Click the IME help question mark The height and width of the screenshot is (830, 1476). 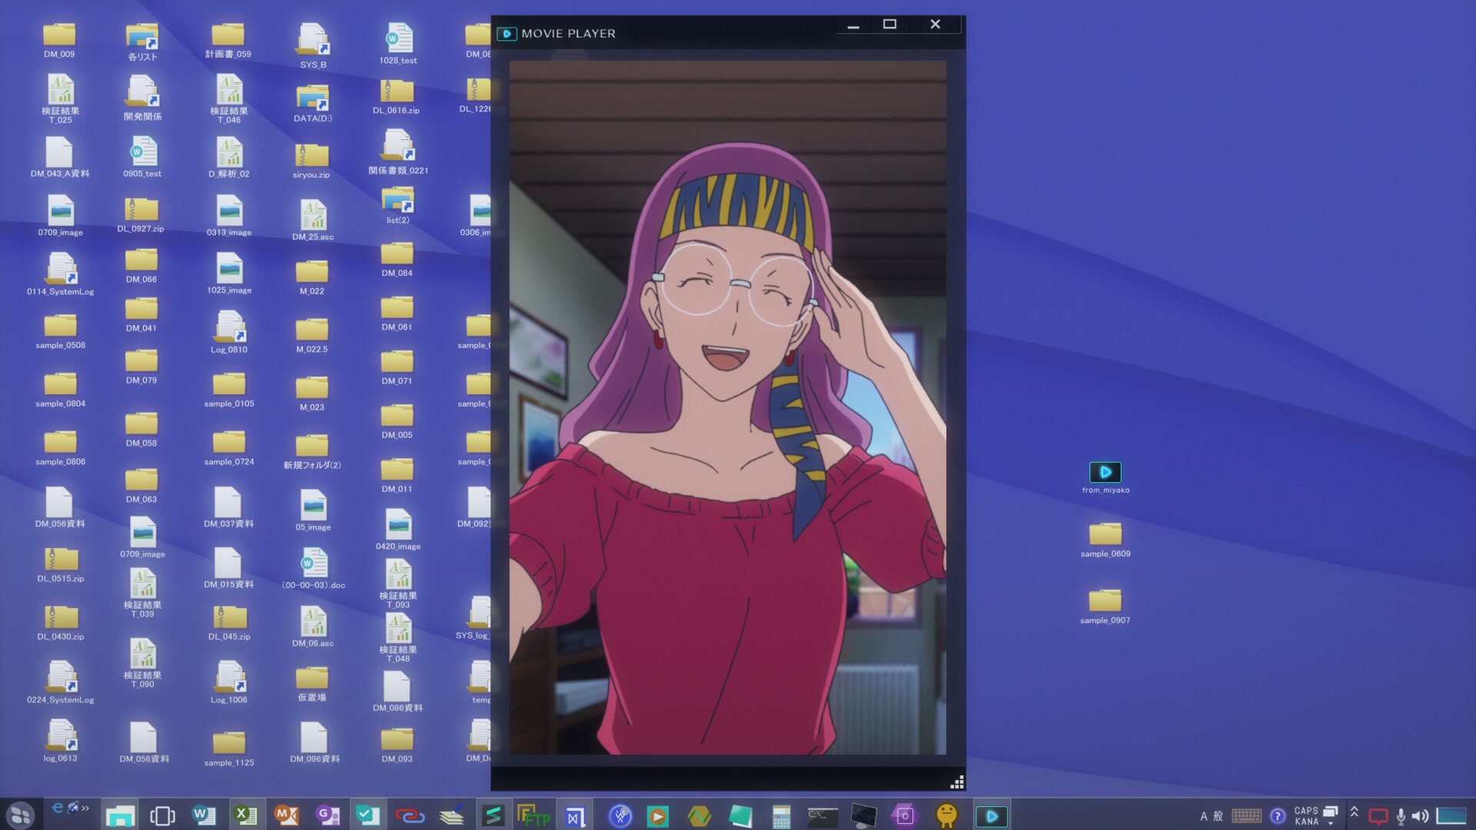click(x=1278, y=816)
